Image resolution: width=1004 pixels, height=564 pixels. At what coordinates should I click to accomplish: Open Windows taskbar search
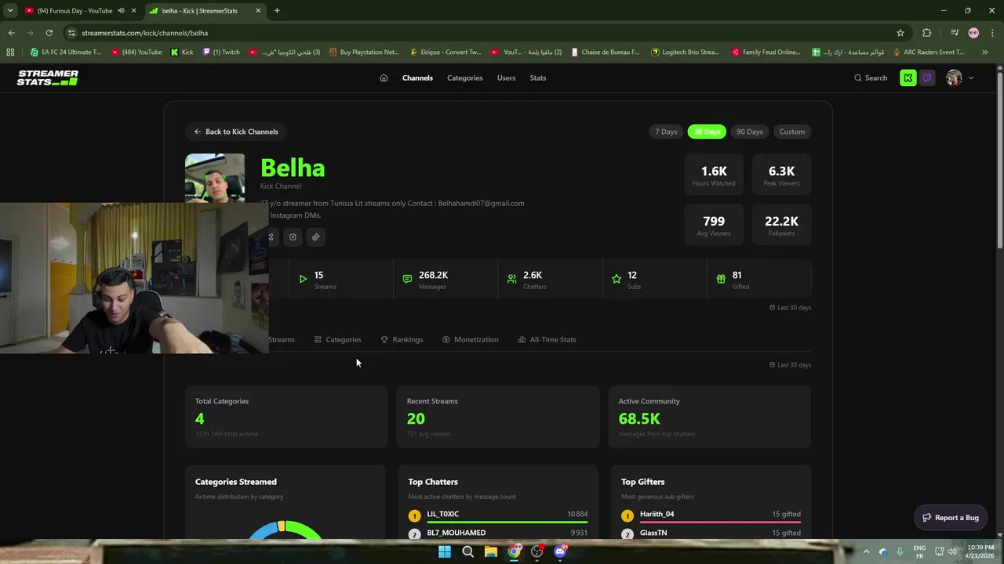pos(467,551)
